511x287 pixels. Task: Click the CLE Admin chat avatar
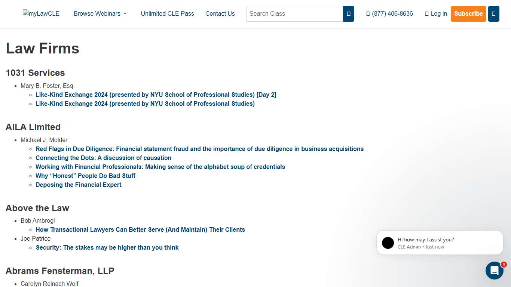pyautogui.click(x=388, y=243)
